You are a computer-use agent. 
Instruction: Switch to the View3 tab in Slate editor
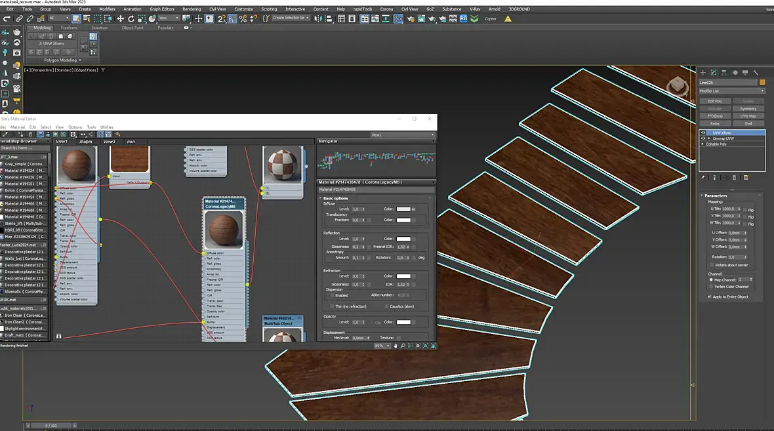[109, 141]
